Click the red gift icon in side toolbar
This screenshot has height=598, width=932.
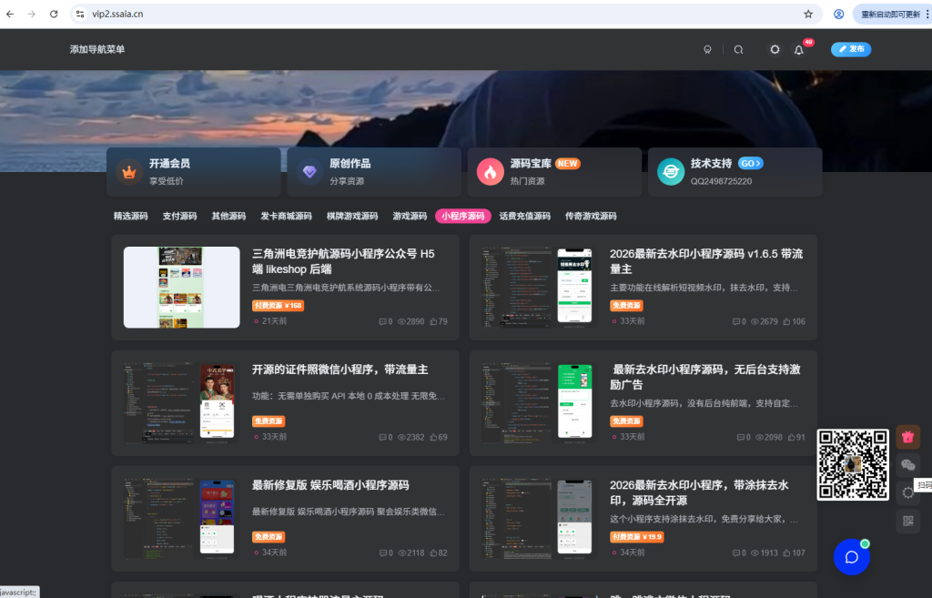907,437
